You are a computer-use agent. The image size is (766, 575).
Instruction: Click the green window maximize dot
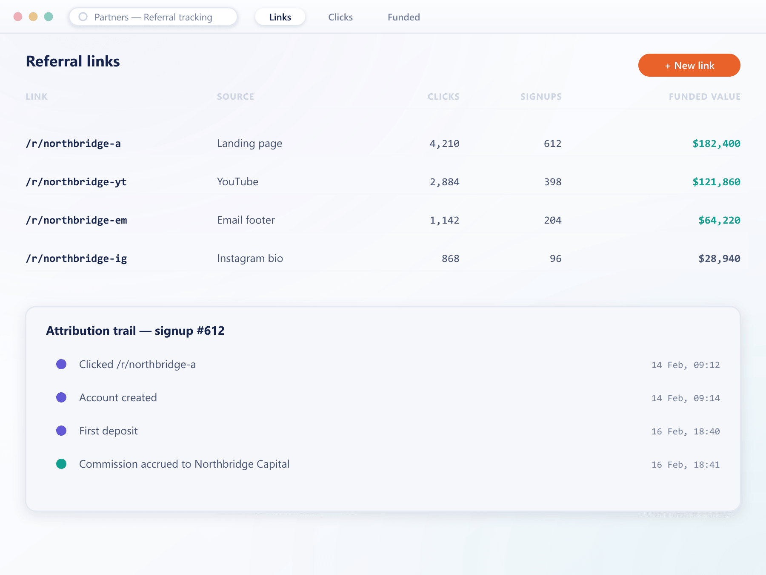pos(49,17)
